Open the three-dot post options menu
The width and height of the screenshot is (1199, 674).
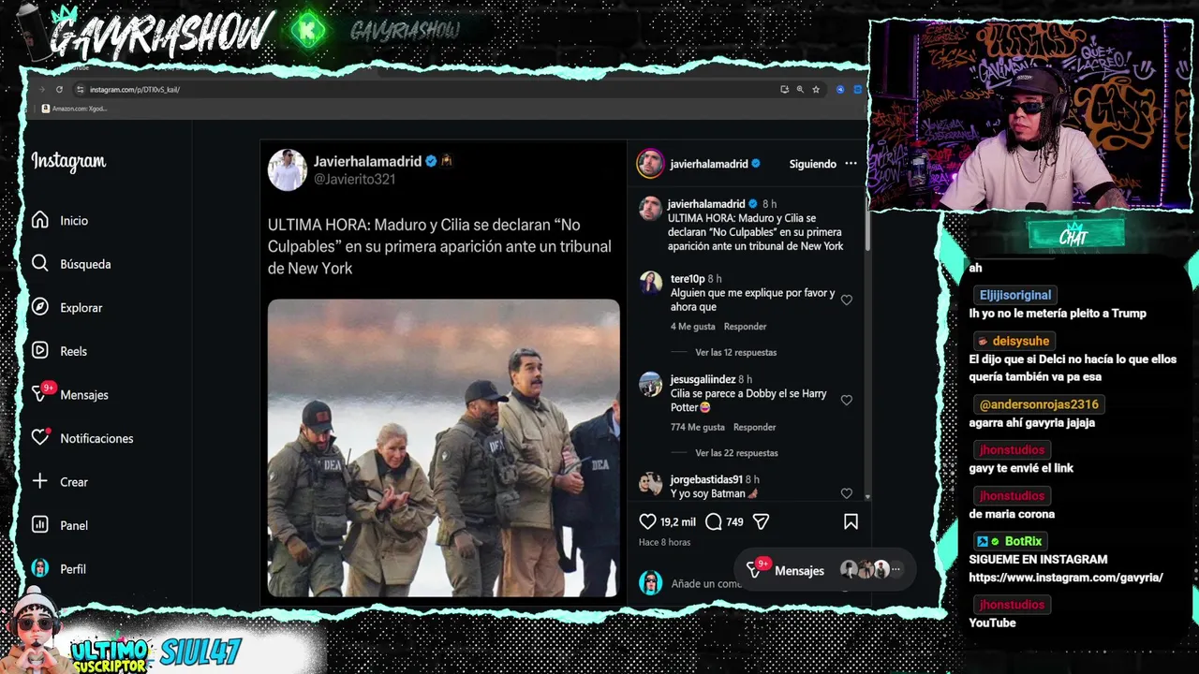pyautogui.click(x=851, y=164)
